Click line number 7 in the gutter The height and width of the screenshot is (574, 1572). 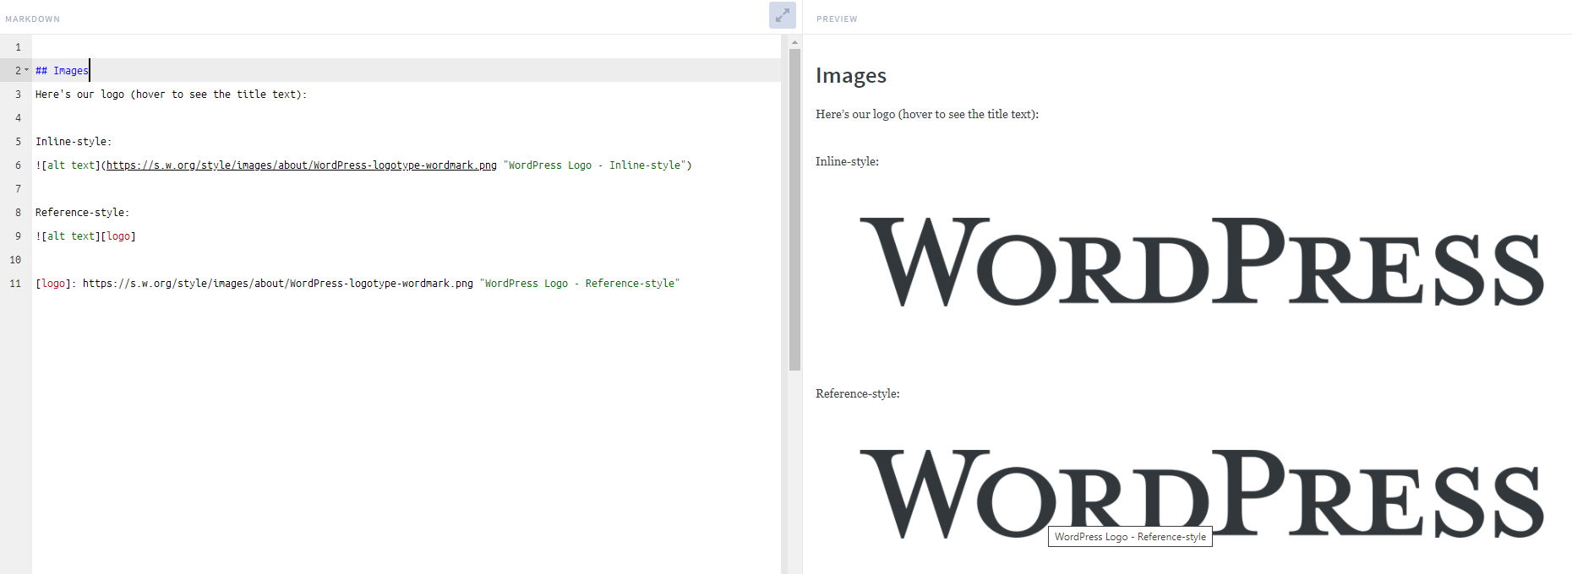(x=18, y=189)
